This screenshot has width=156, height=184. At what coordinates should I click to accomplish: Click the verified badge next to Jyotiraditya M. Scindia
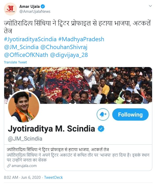point(101,129)
